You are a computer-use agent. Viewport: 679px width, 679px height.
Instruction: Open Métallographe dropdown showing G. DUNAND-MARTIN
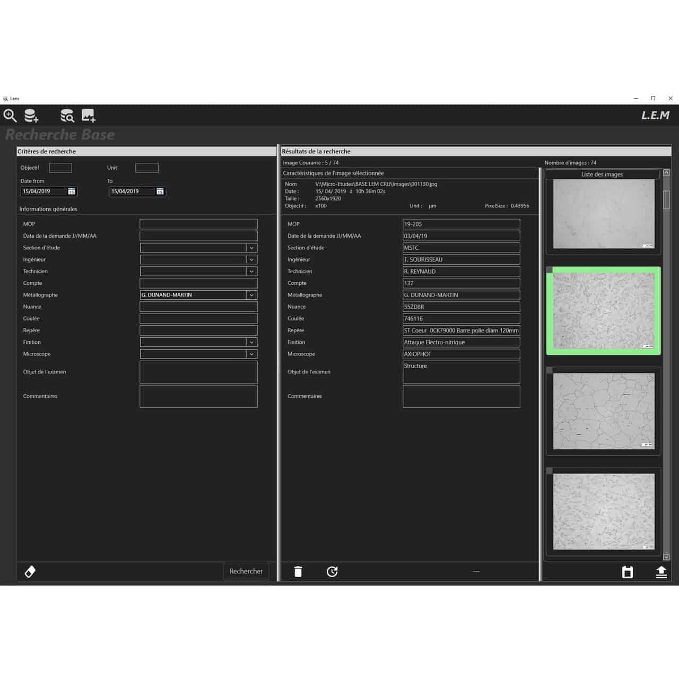pos(251,295)
